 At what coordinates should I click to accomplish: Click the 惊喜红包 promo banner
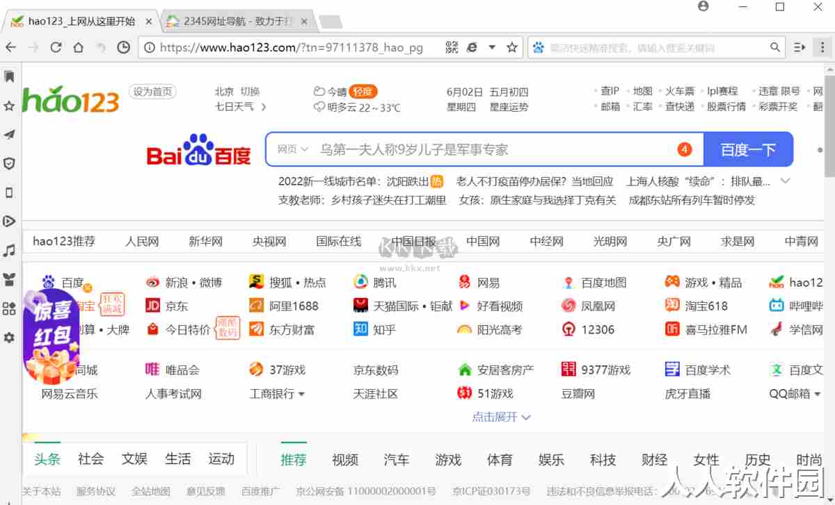(x=51, y=337)
